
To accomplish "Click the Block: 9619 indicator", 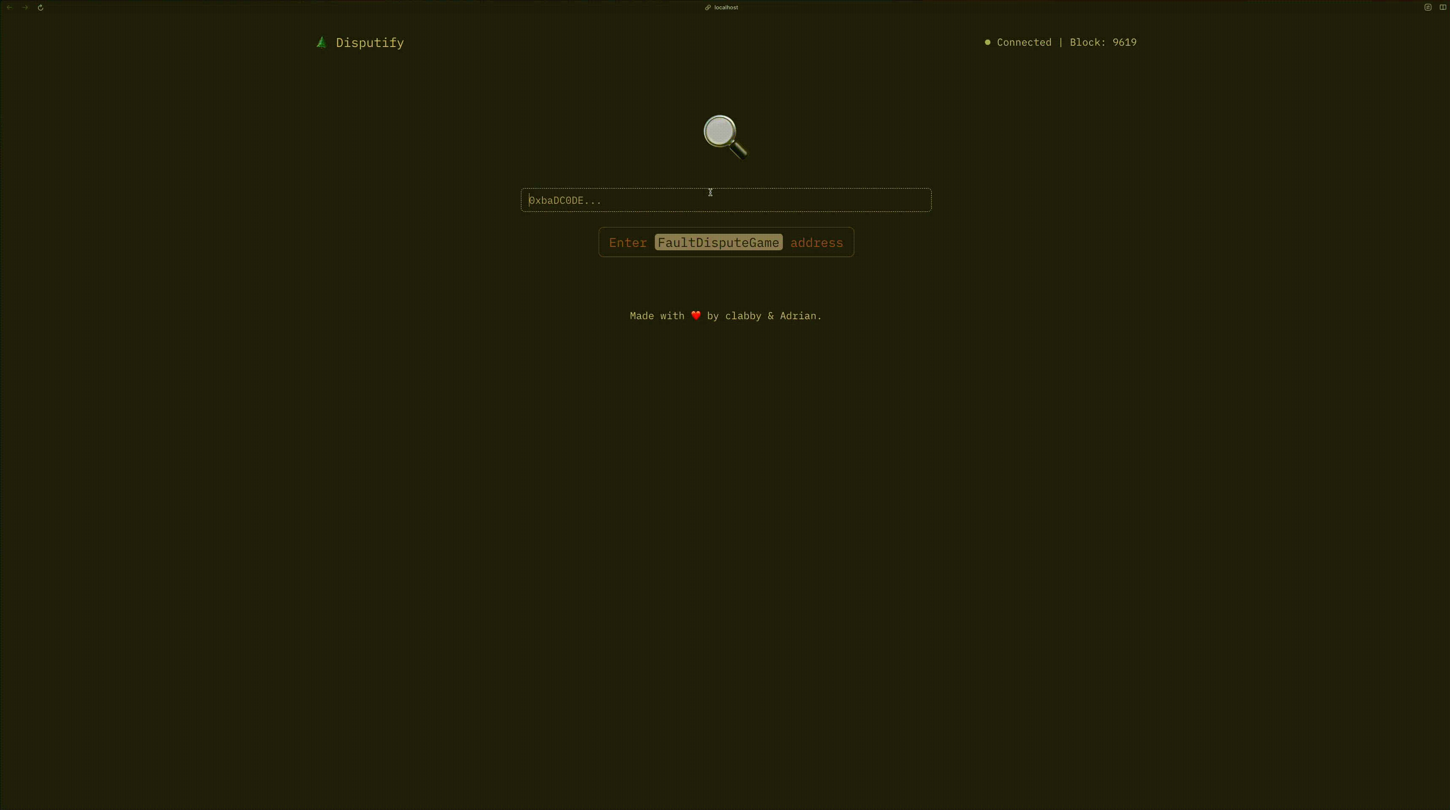I will pos(1103,42).
